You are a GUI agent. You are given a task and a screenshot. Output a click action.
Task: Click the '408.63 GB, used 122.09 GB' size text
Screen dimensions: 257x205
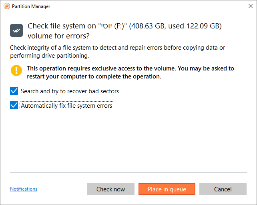tap(175, 26)
